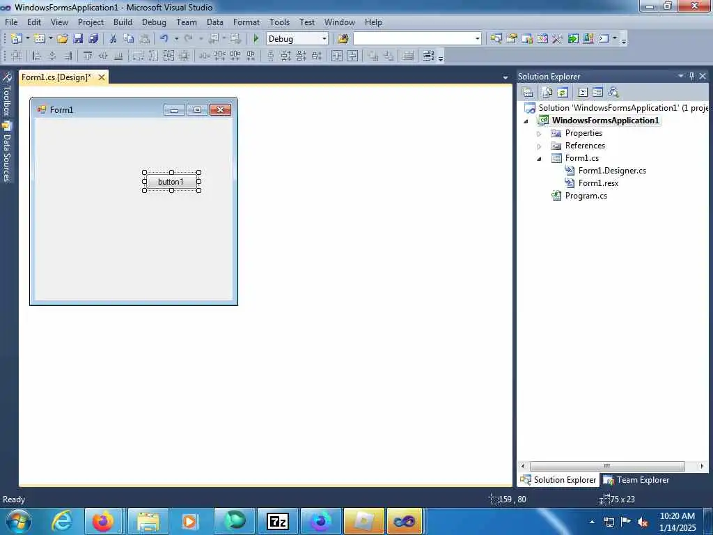713x535 pixels.
Task: Collapse the Form1.cs node in Solution Explorer
Action: click(x=540, y=159)
